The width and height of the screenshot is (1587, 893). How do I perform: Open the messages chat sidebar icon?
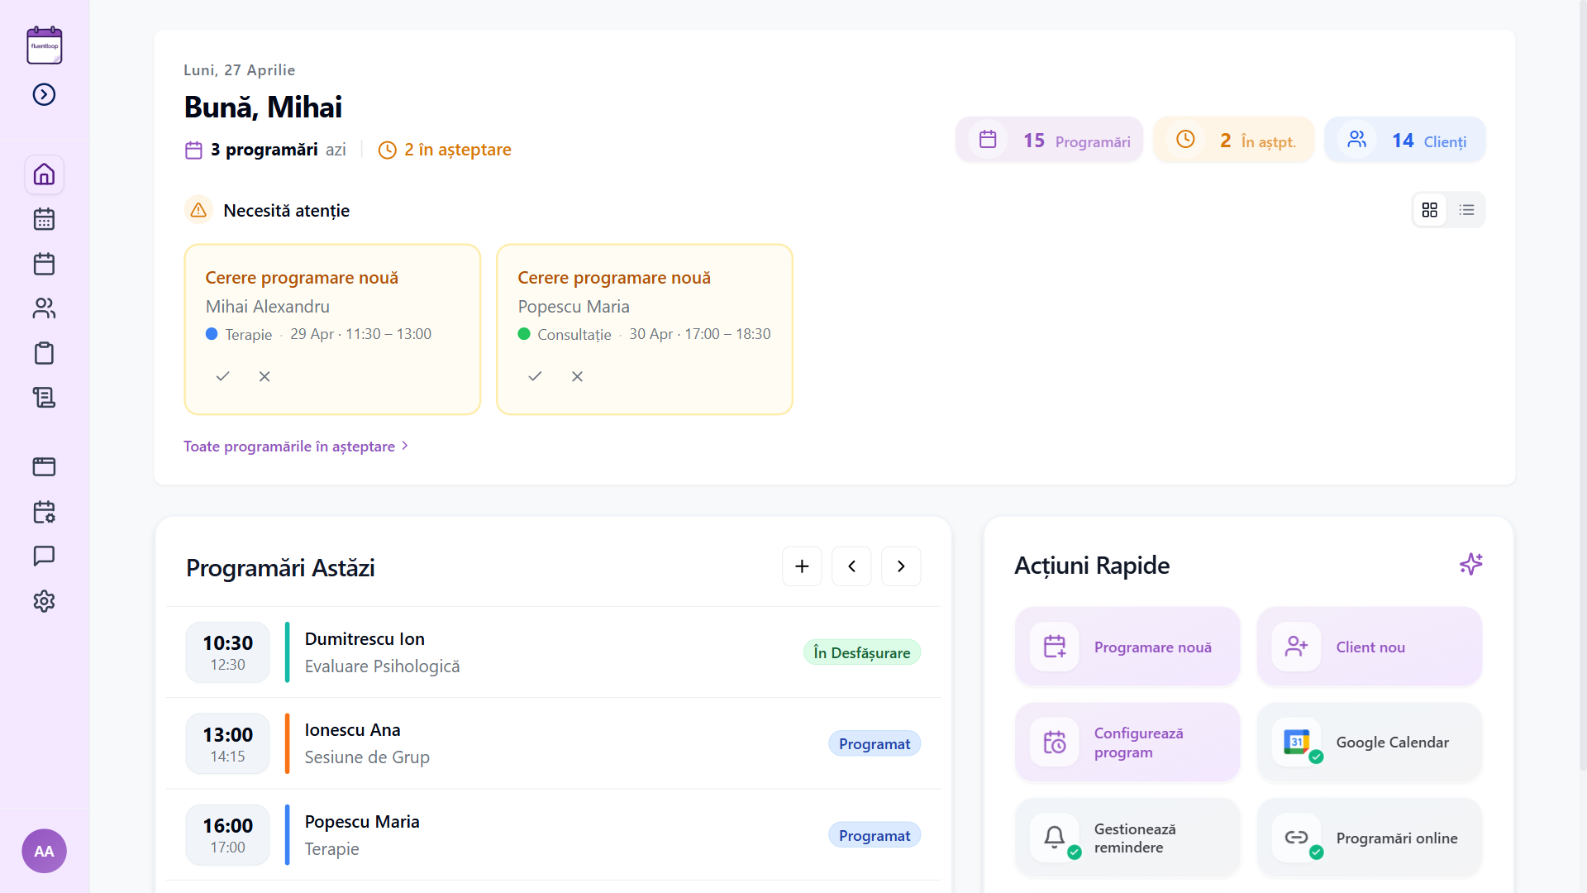[44, 556]
